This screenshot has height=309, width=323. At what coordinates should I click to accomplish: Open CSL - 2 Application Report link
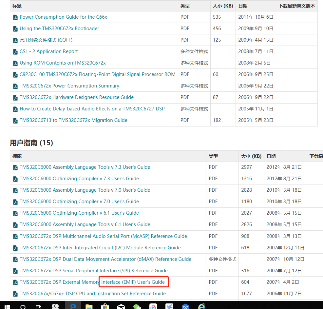[x=48, y=51]
